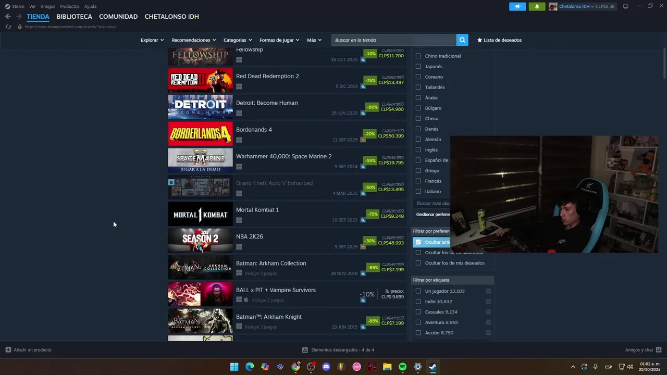Click the Borderlands 4 thumbnail

tap(200, 133)
